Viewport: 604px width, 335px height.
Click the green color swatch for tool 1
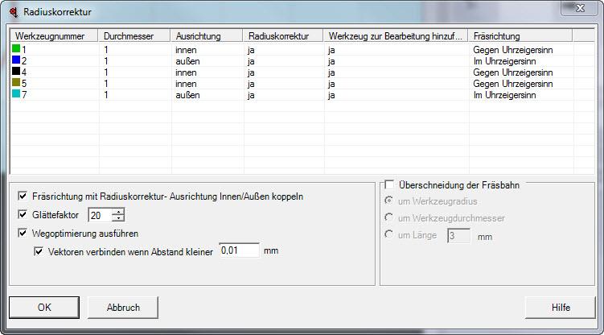pos(16,50)
